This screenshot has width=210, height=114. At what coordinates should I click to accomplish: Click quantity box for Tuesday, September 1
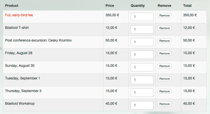[x=142, y=80]
